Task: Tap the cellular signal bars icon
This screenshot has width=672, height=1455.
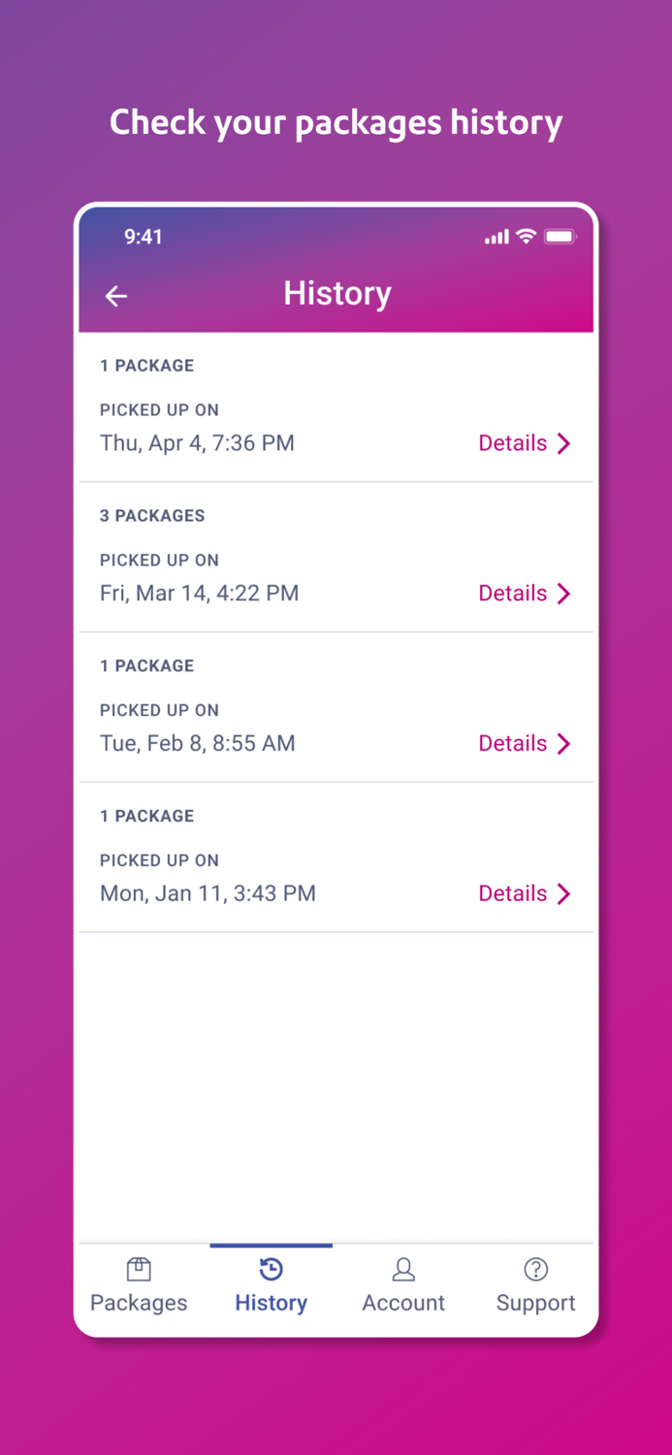Action: coord(496,236)
